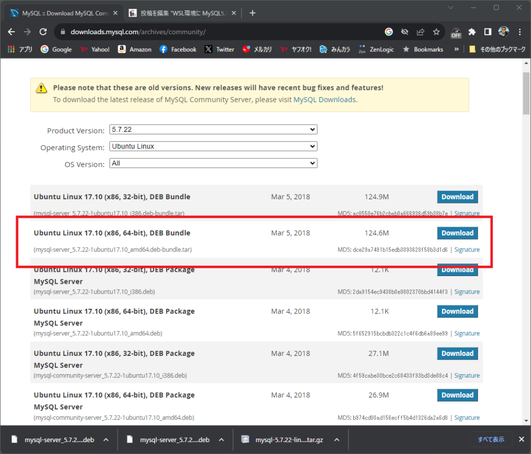Toggle the browser side panel icon
Screen dimensions: 531x454
pos(487,32)
